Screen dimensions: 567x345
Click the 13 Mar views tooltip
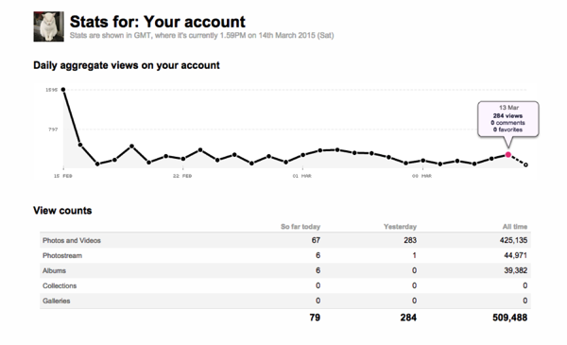click(x=508, y=119)
